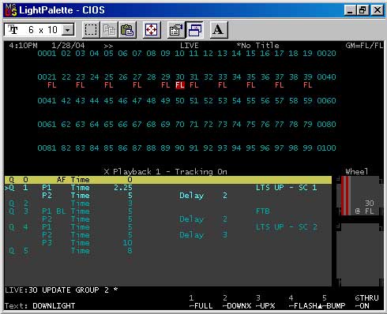Click channel number 0080
The image size is (387, 314).
[x=326, y=125]
